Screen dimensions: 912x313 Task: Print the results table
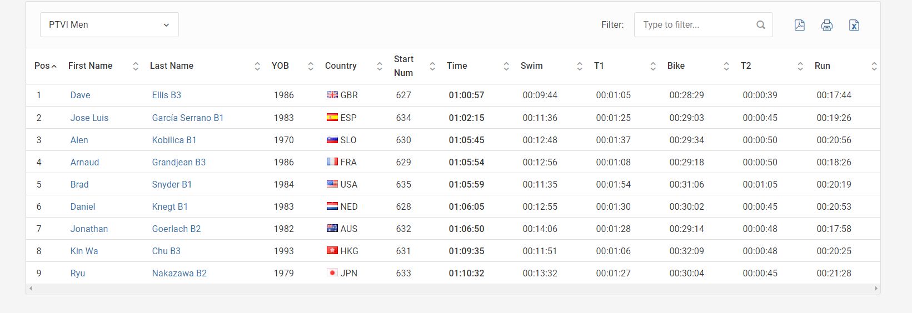pyautogui.click(x=827, y=25)
